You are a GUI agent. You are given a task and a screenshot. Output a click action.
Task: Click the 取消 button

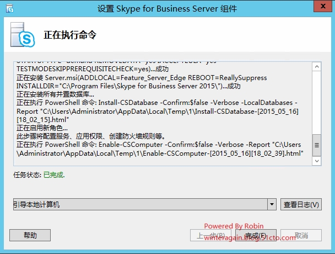tap(301, 235)
